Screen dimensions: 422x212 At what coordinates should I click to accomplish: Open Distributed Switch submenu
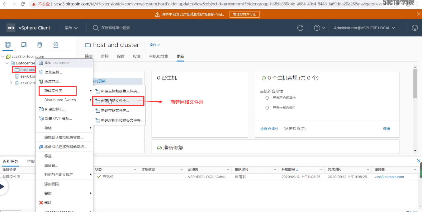pyautogui.click(x=64, y=100)
